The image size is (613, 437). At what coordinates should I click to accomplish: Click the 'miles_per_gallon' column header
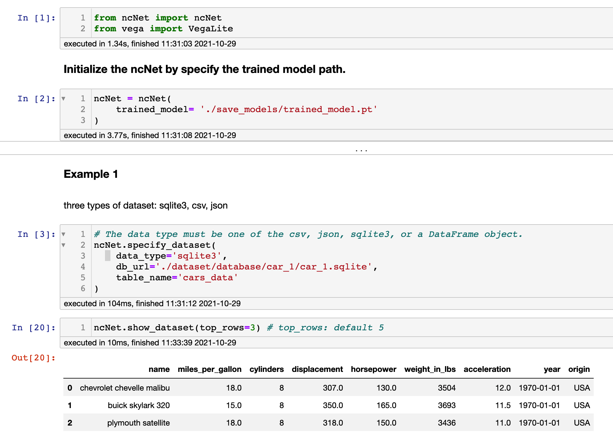209,369
